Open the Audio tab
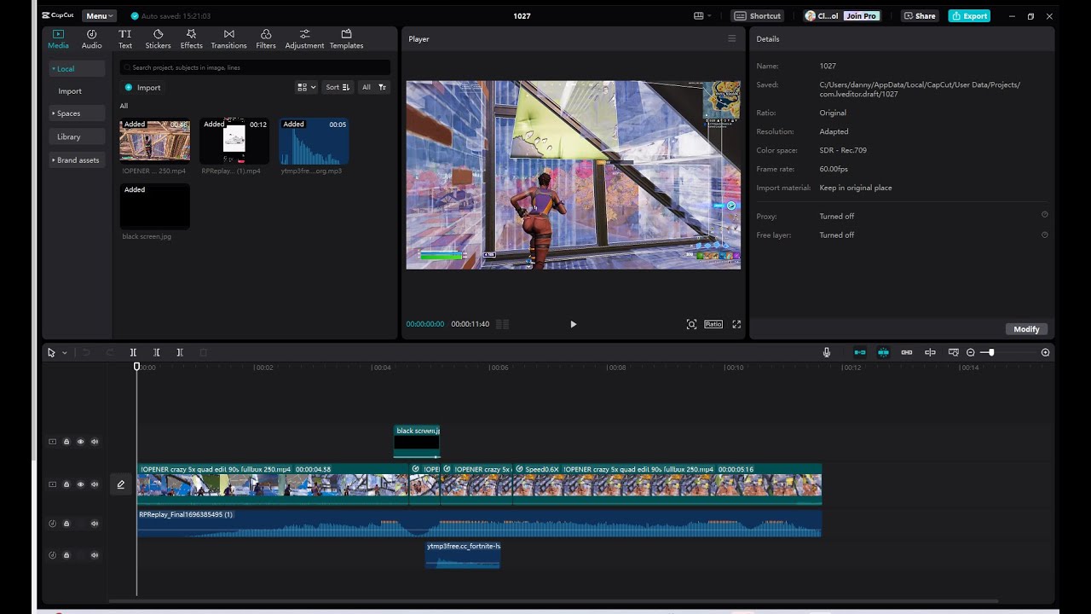Screen dimensions: 1091x614 tap(91, 38)
